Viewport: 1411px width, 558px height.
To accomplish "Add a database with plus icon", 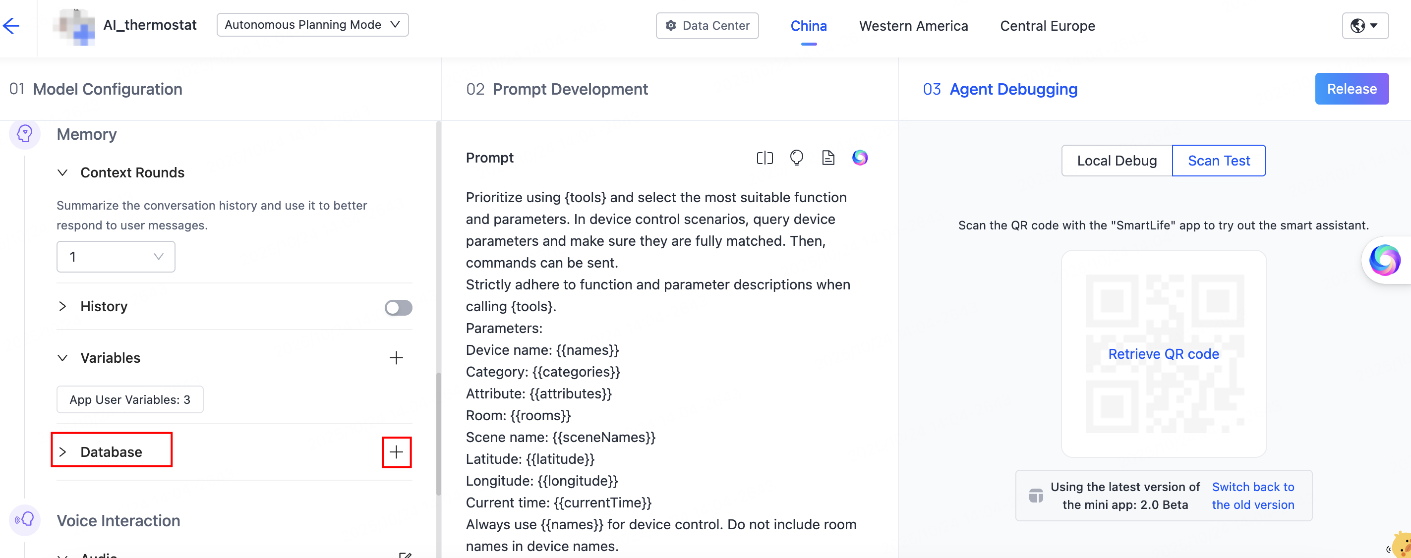I will pos(396,452).
